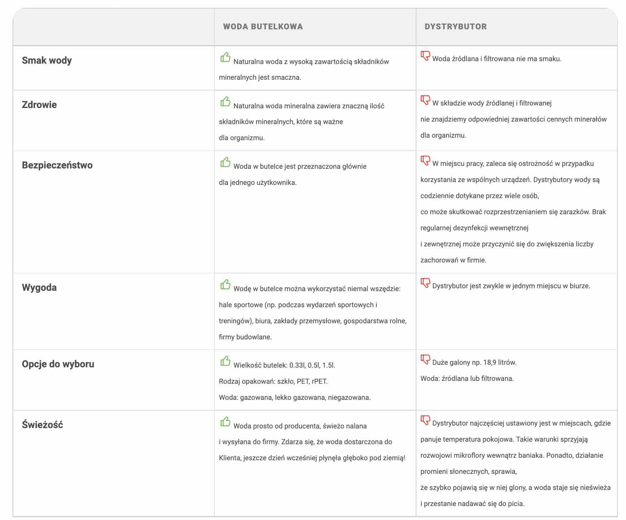Click the Bezpieczeństwo row heading
626x520 pixels.
click(57, 165)
